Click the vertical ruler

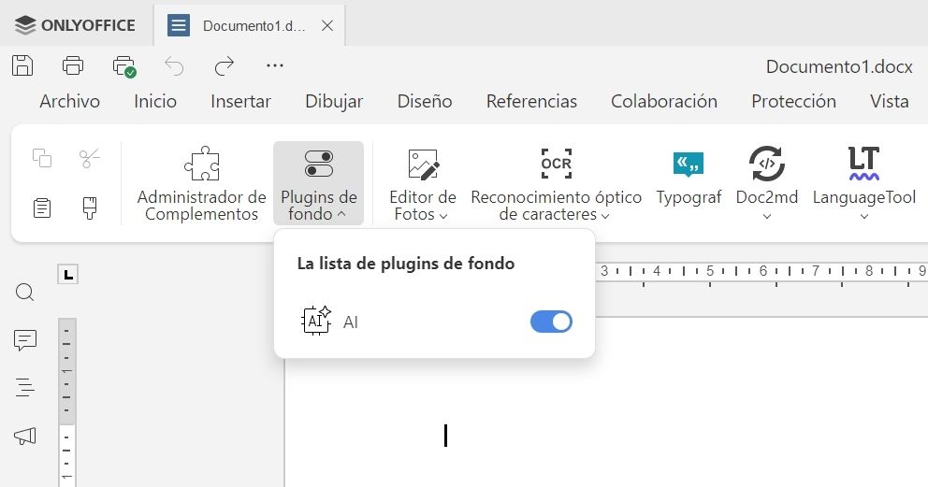[x=66, y=402]
